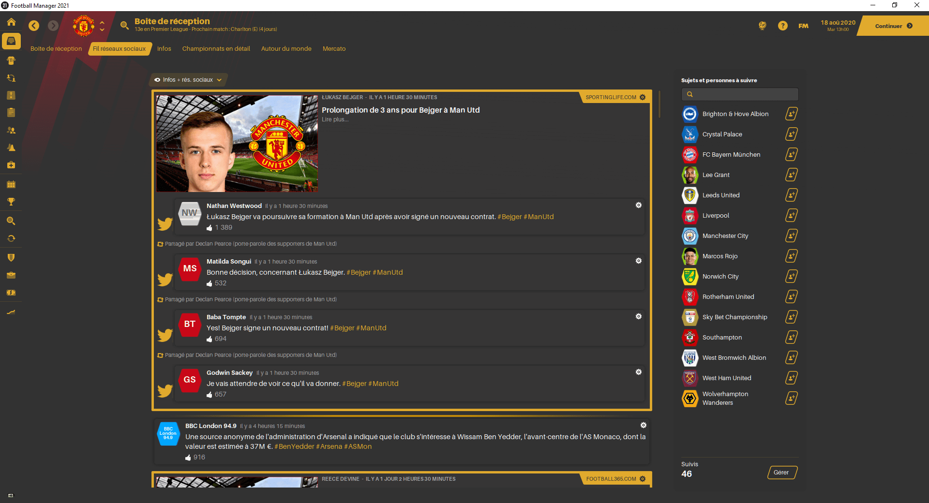The image size is (929, 503).
Task: Click 'Lire plus...' on the Bejger article
Action: coord(335,119)
